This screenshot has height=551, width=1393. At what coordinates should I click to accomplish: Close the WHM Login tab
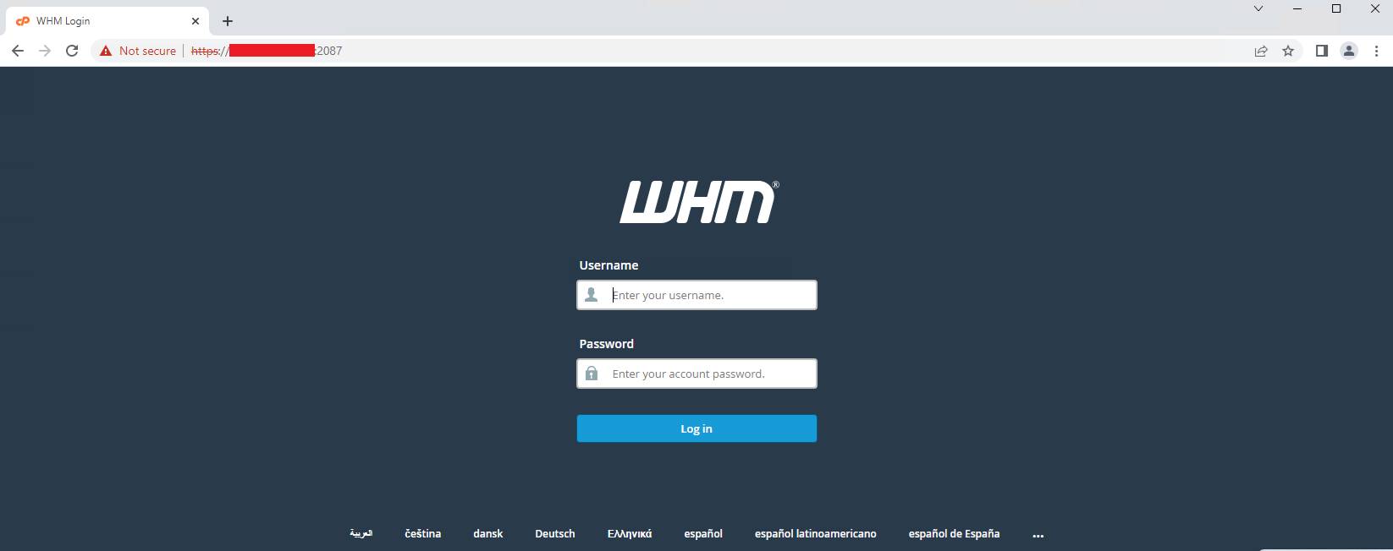195,21
